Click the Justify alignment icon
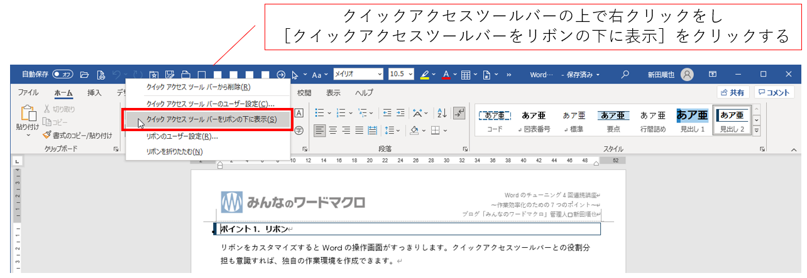Screen dimensions: 807x278 [359, 131]
